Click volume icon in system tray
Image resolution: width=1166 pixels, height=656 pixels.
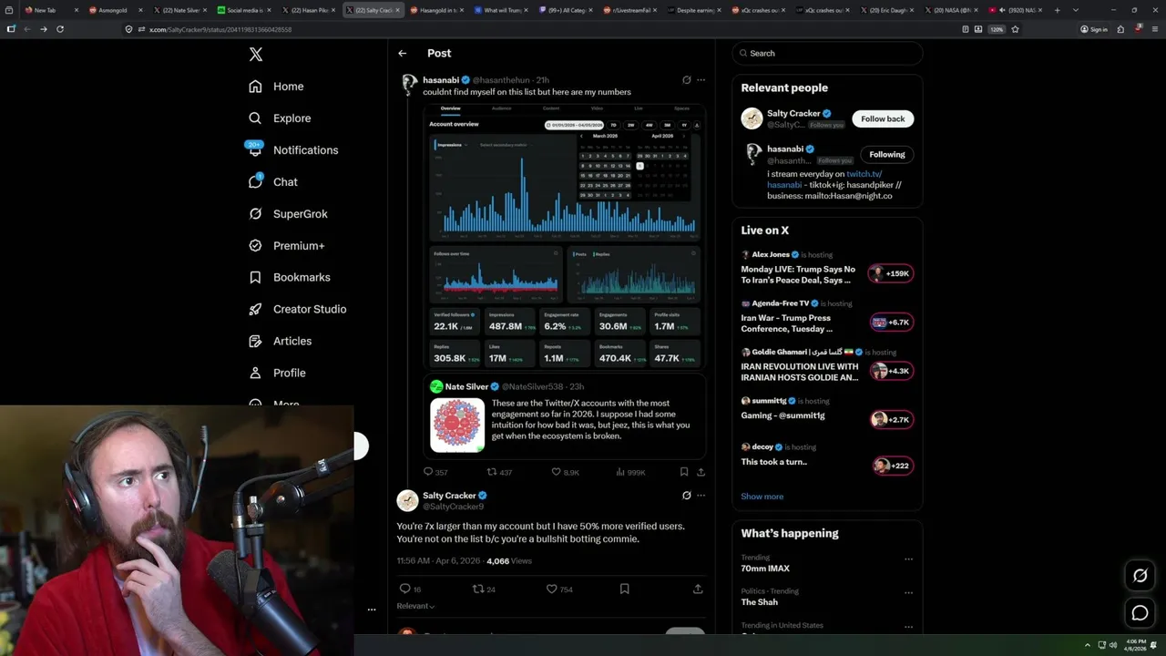[x=1112, y=645]
